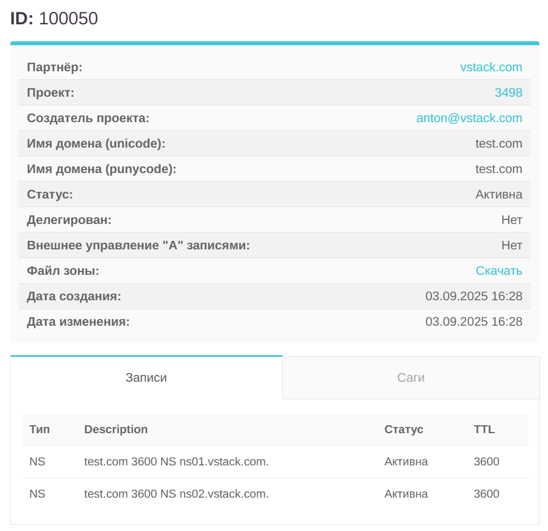Select the ns02.vstack.com NS record row
Viewport: 548px width, 531px height.
(176, 494)
